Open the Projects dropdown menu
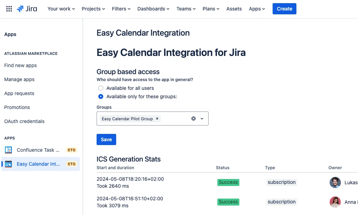This screenshot has height=215, width=358. [93, 9]
